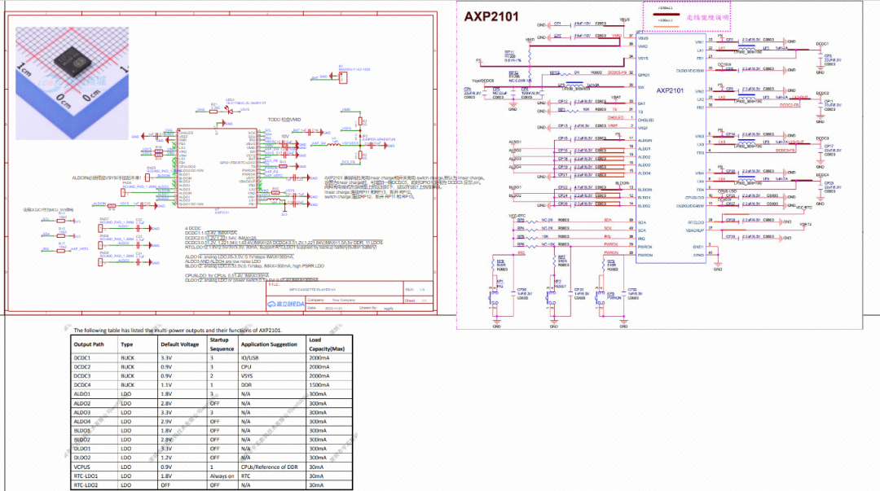Click the SDA pin label on AXP2101

[x=606, y=221]
